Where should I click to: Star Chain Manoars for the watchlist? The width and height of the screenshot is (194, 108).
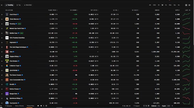[2, 19]
